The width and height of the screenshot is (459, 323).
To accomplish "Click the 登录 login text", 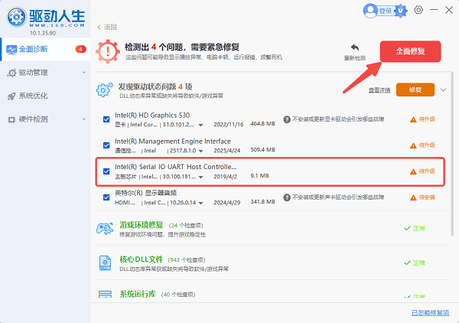I will pyautogui.click(x=386, y=11).
